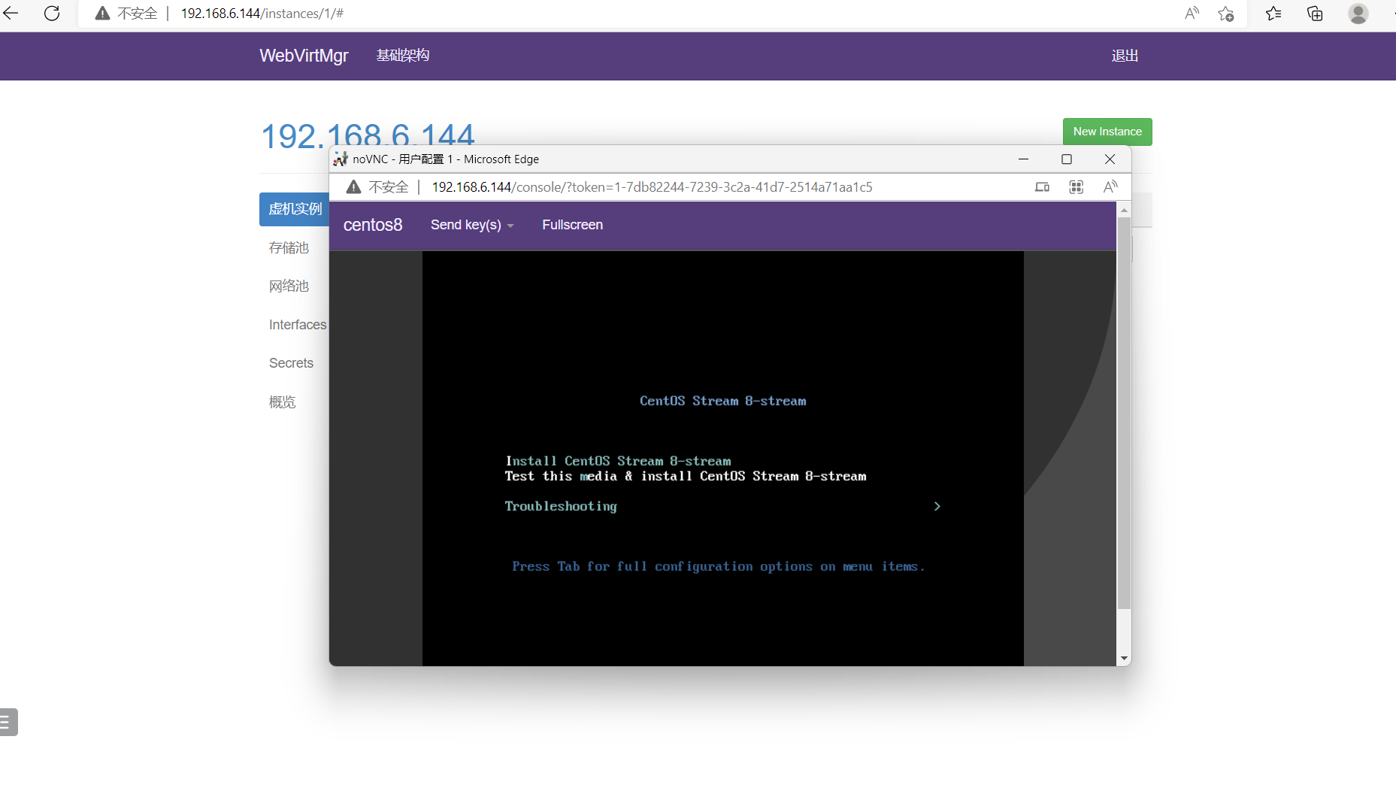Show the noVNC window not-secure warning
Screen dimensions: 1396x800
377,187
